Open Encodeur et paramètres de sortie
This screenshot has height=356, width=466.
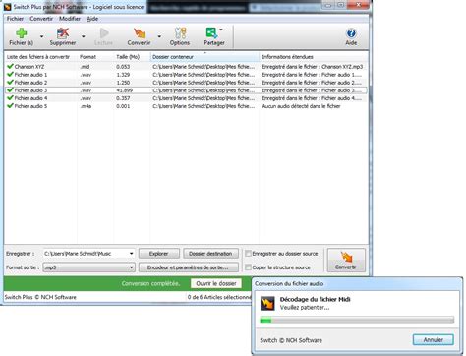click(188, 267)
